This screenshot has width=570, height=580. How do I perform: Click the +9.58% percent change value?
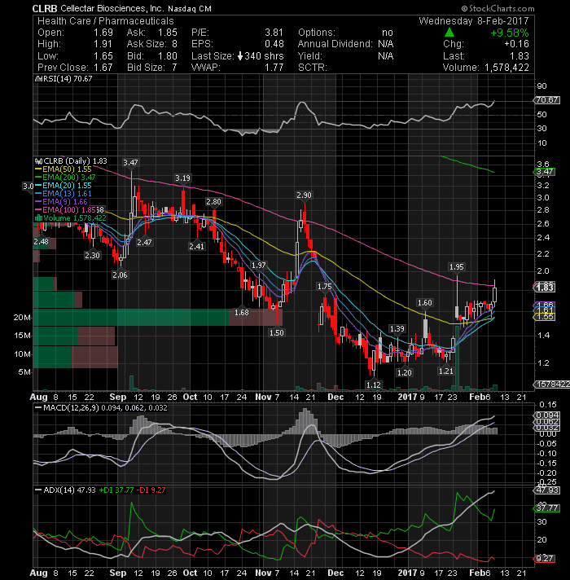510,33
